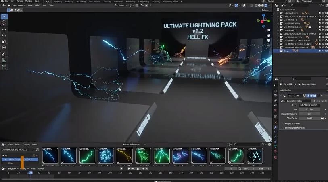Open the Render menu
Viewport: 328px width, 182px height.
[19, 2]
